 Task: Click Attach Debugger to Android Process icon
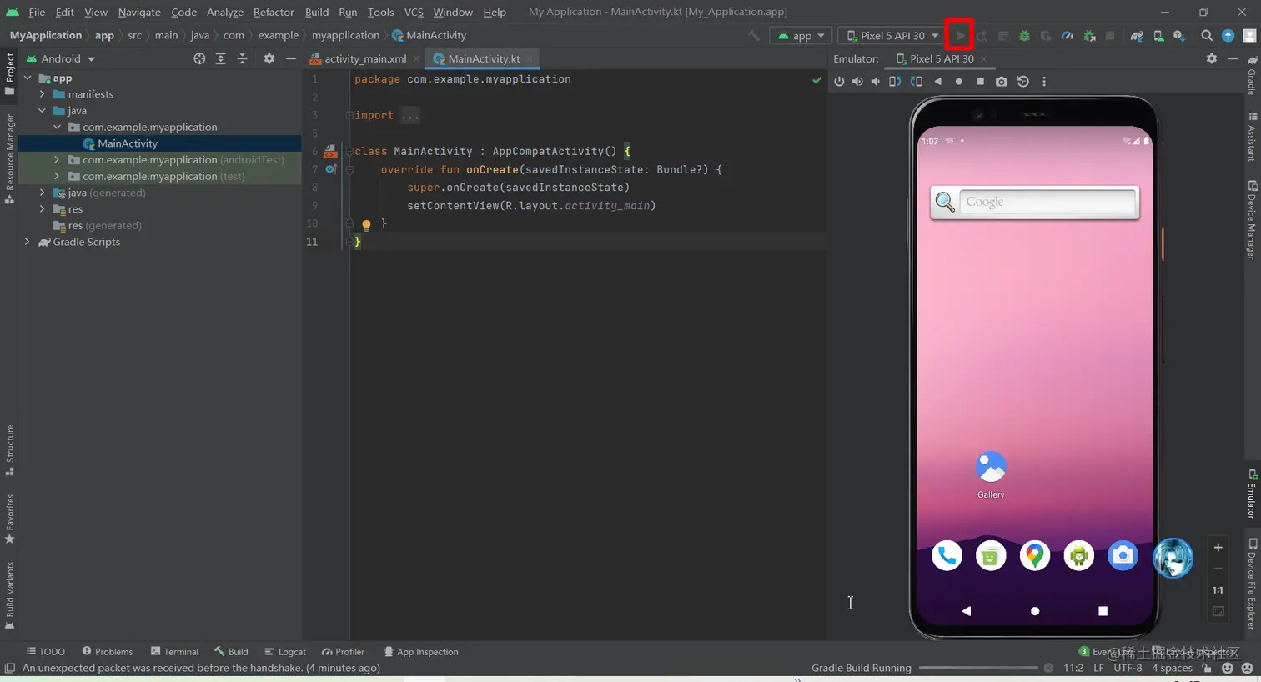(1089, 36)
